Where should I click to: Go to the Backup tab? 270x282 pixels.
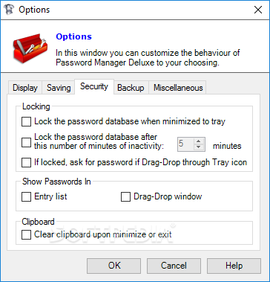coord(131,88)
